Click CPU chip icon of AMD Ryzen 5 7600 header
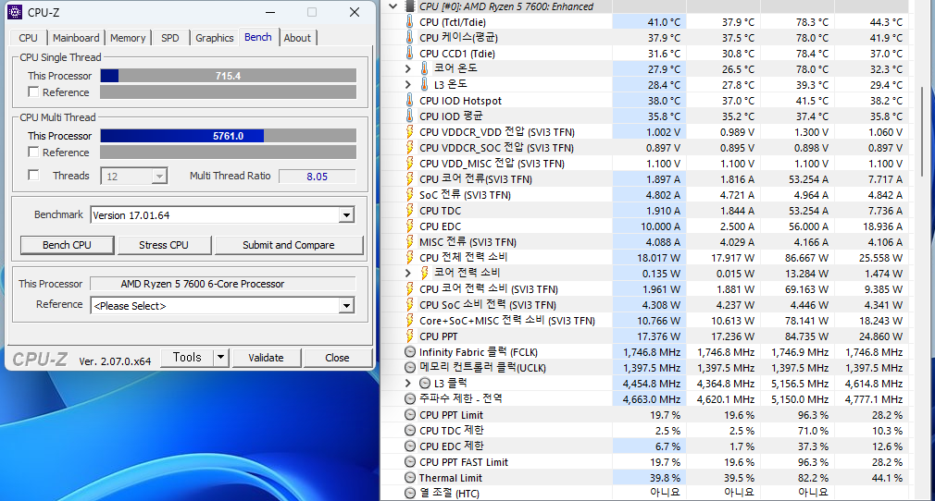935x501 pixels. pyautogui.click(x=410, y=6)
